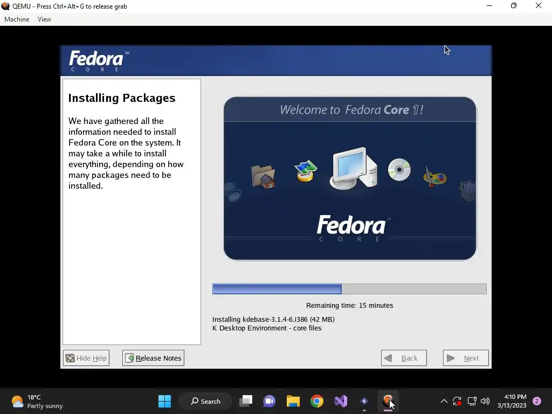Open the volume speaker tray icon
The image size is (552, 414).
tap(485, 401)
